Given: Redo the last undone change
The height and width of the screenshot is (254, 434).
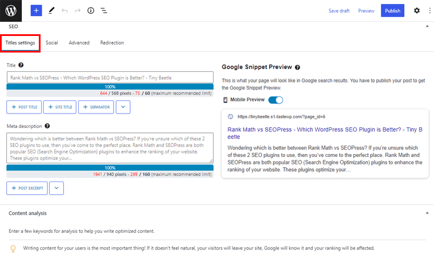Looking at the screenshot, I should [x=78, y=10].
